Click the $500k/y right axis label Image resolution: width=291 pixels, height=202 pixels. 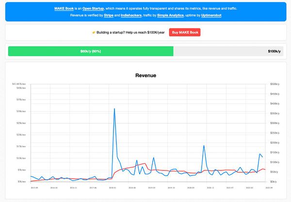click(x=275, y=84)
